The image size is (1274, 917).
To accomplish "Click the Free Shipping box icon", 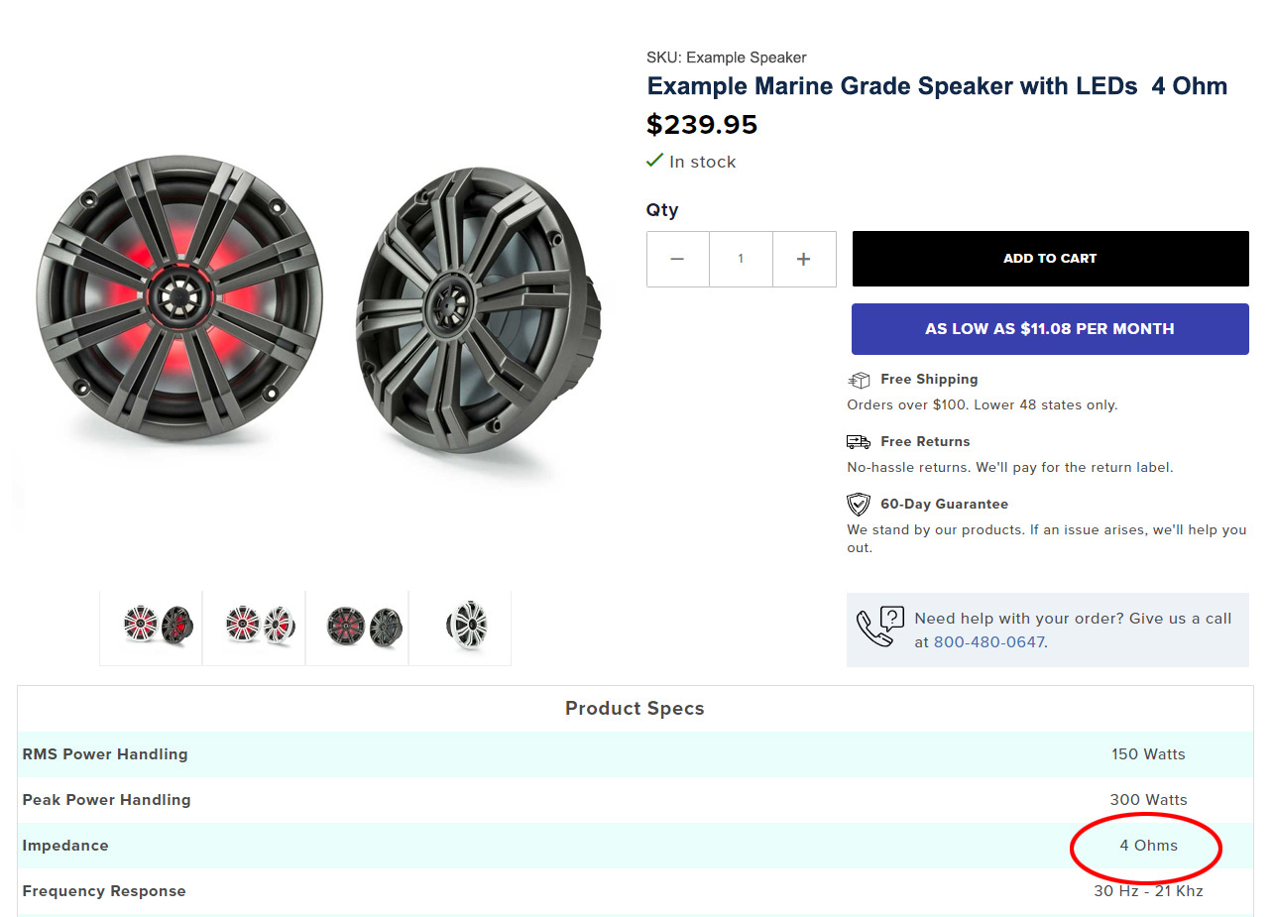I will click(859, 380).
